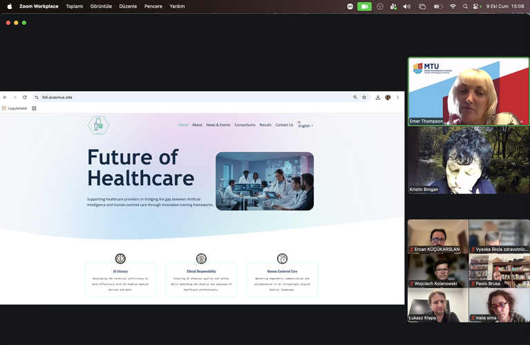Viewport: 530px width, 345px height.
Task: Open site information icon beside URL
Action: (37, 97)
